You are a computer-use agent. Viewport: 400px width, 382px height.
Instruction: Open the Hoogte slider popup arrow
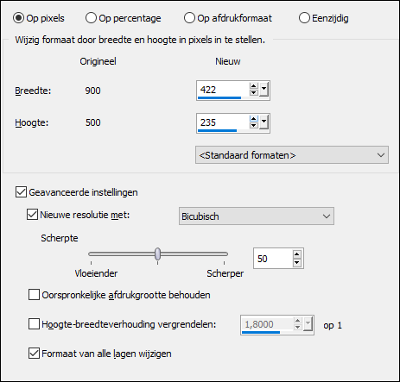pos(263,122)
